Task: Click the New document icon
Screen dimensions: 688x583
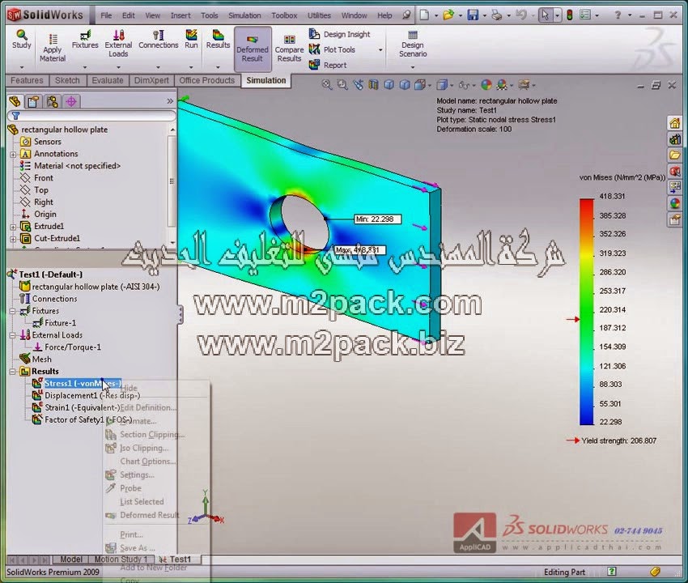Action: [424, 15]
